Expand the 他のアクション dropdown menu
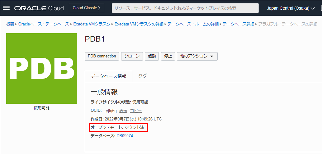 coord(197,56)
